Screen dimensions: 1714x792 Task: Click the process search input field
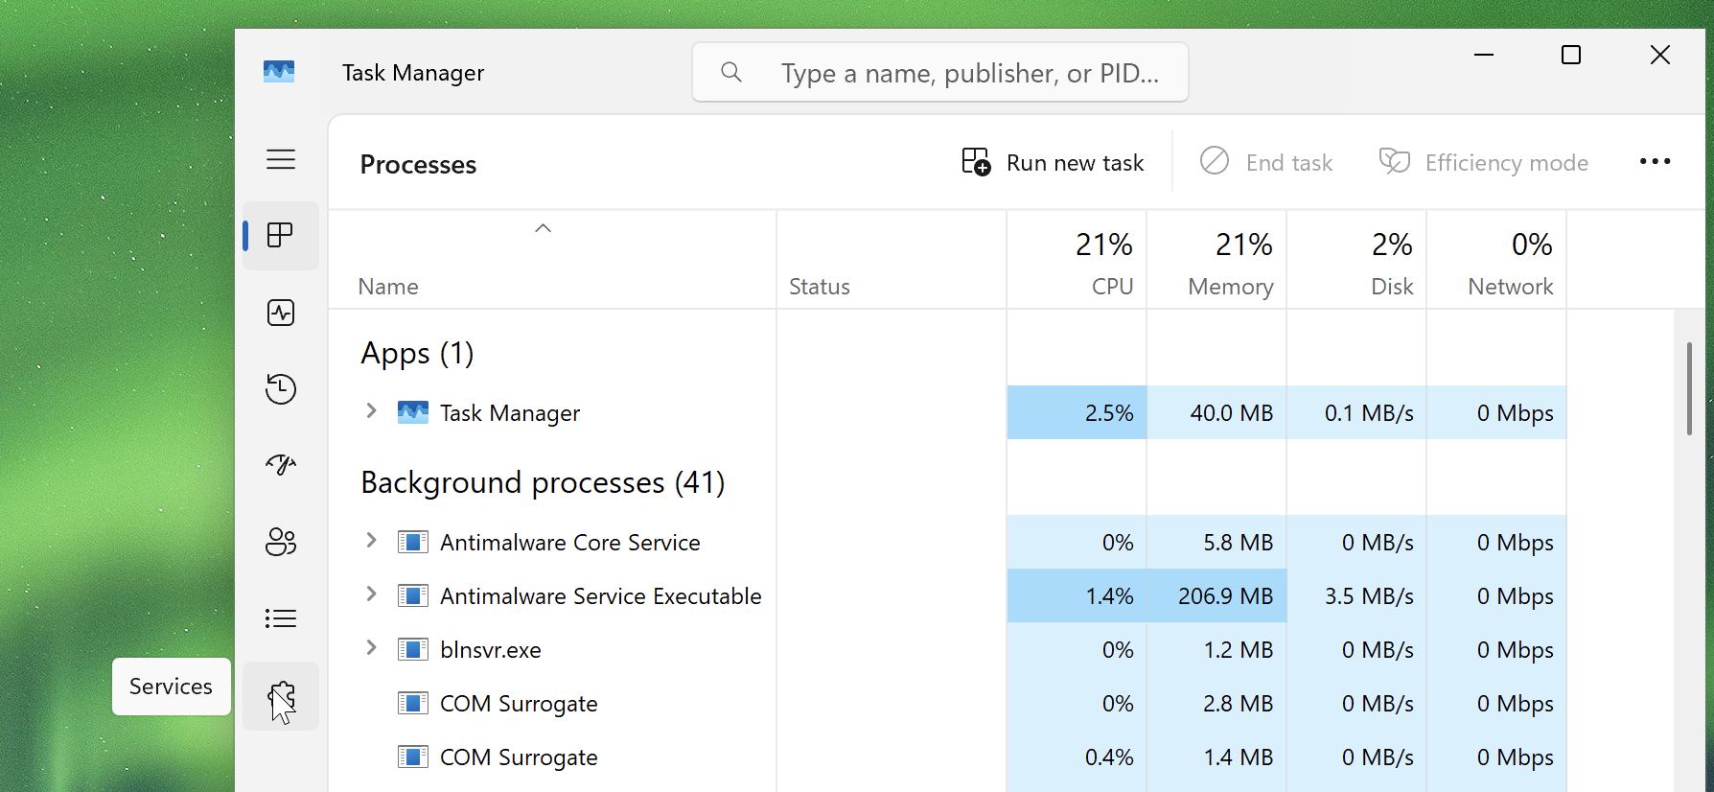pos(968,73)
